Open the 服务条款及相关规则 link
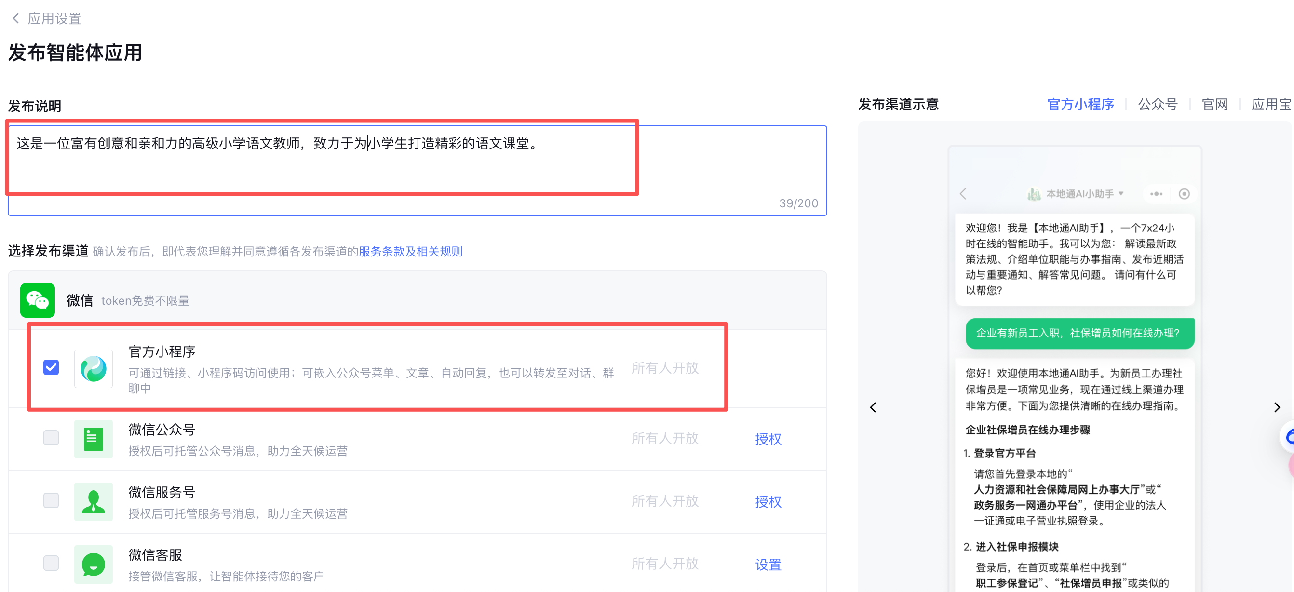 click(x=410, y=252)
